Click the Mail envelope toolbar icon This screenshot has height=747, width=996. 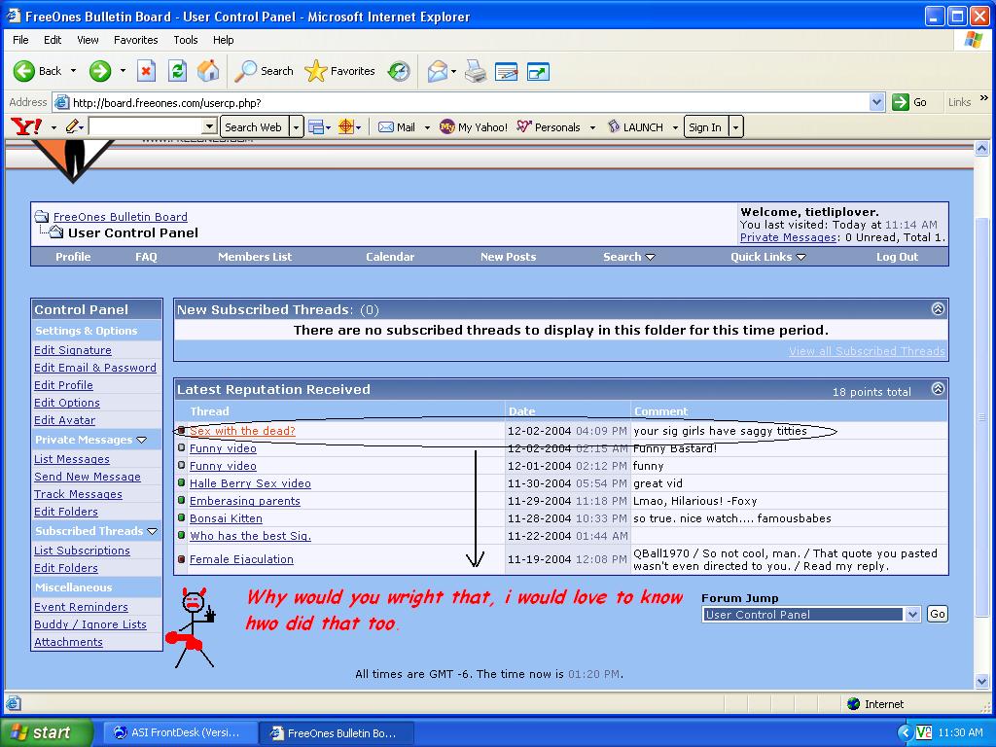(x=438, y=71)
